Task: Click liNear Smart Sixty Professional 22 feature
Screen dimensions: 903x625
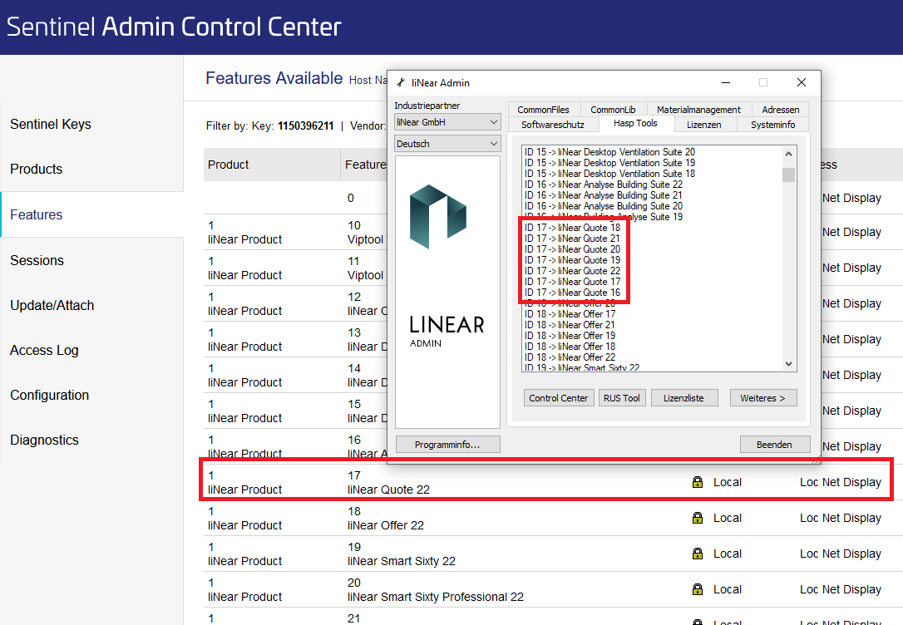Action: click(436, 597)
